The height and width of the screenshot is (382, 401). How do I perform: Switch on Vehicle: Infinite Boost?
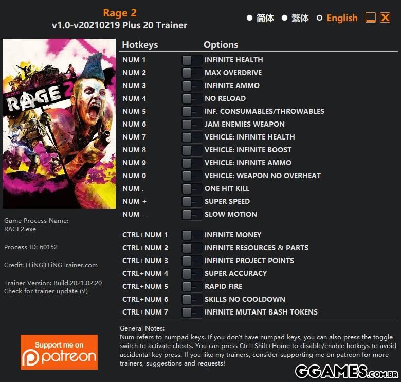pos(192,150)
